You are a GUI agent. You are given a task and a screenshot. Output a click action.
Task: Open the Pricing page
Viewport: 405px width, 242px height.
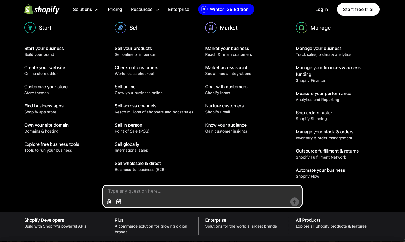click(x=115, y=10)
